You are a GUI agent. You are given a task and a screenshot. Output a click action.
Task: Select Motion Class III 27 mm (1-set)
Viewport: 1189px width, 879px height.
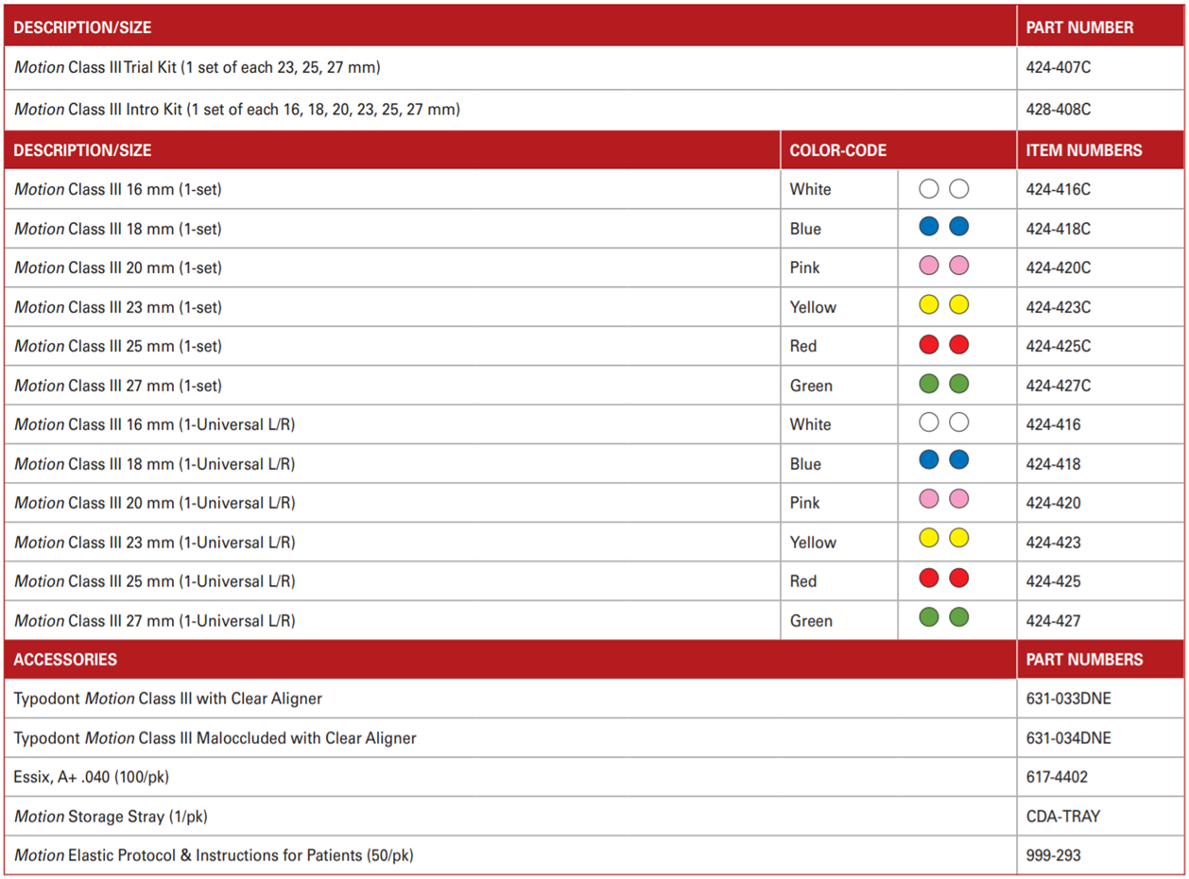point(118,386)
